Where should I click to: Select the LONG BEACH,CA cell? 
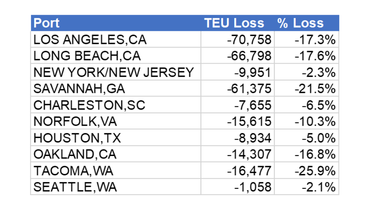87,56
